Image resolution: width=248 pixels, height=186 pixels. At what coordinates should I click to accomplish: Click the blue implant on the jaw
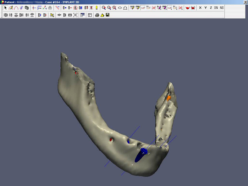pos(141,155)
